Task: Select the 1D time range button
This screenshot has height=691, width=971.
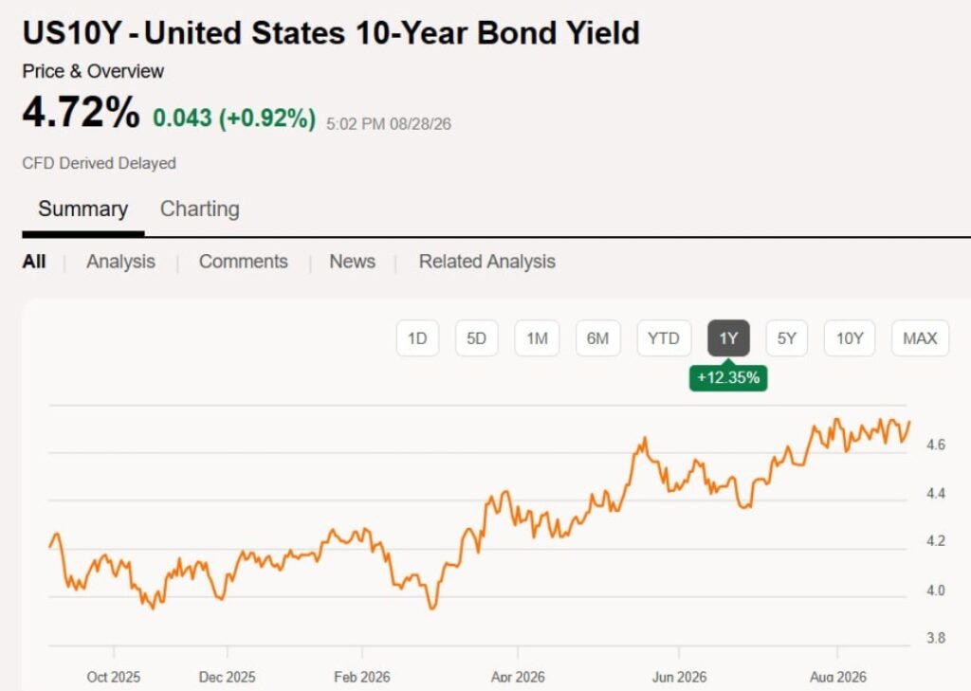Action: pyautogui.click(x=417, y=338)
